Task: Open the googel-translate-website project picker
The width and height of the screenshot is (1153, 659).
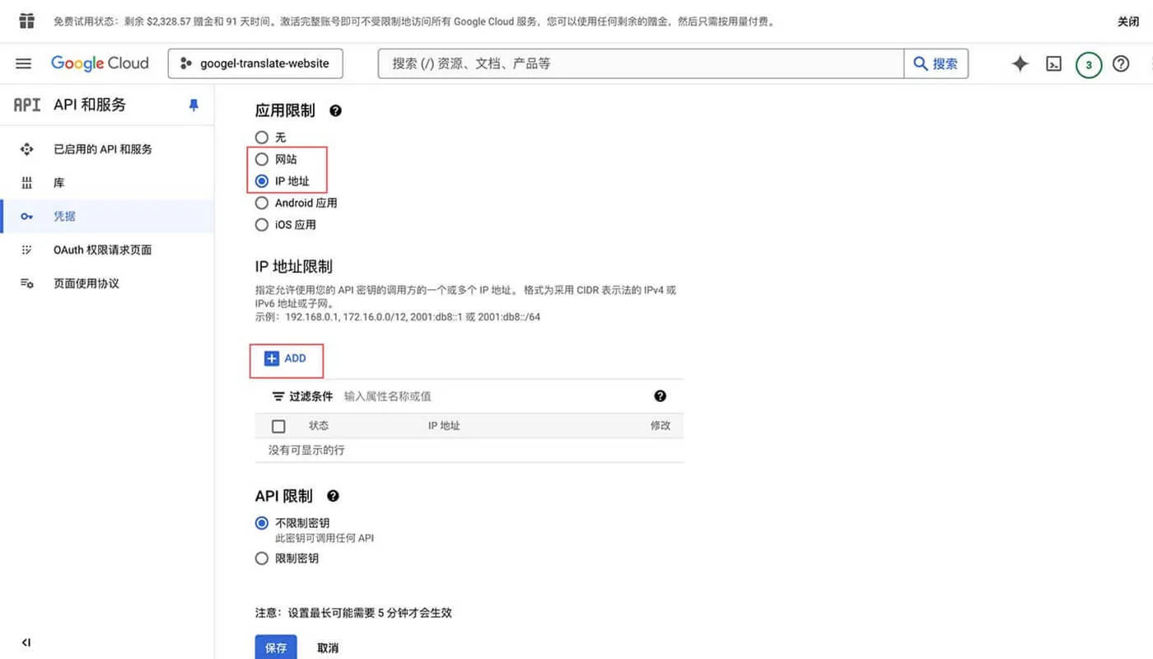Action: click(x=255, y=63)
